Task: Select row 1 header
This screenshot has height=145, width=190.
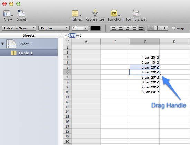Action: tap(67, 48)
